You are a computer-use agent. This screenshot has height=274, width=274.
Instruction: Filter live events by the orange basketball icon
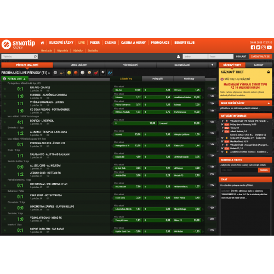(76, 73)
